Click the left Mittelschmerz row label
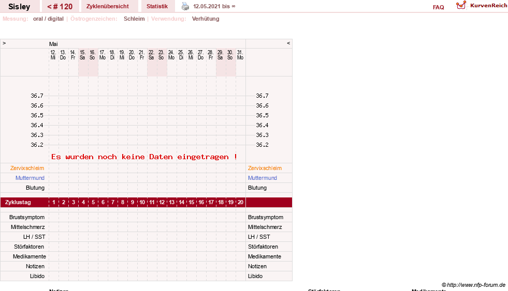508x291 pixels. click(x=27, y=227)
